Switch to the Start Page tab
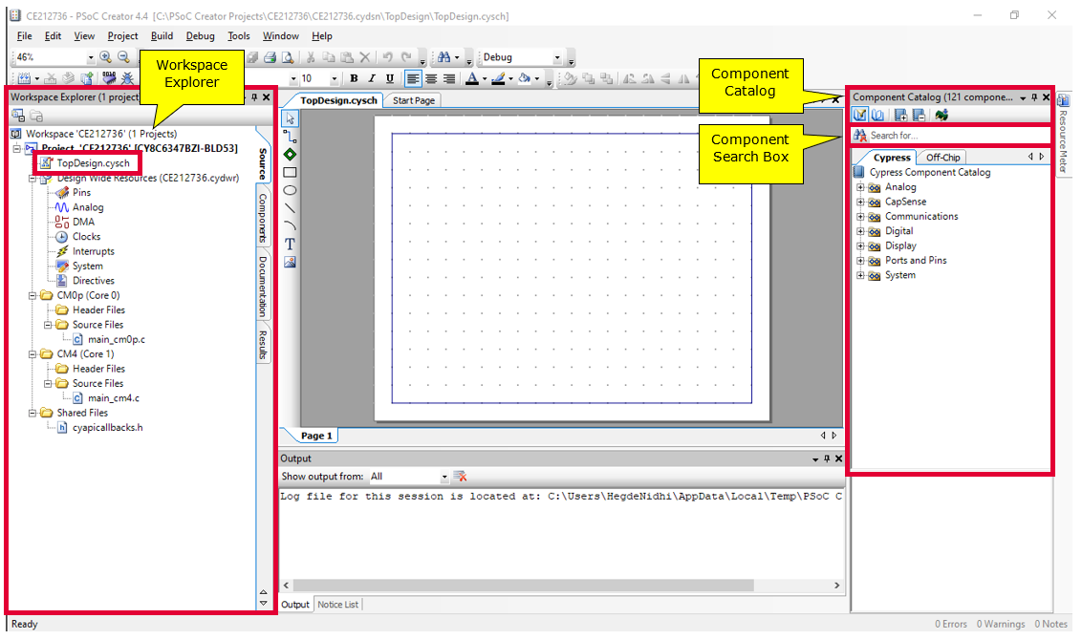Screen dimensions: 1082x640 click(414, 100)
